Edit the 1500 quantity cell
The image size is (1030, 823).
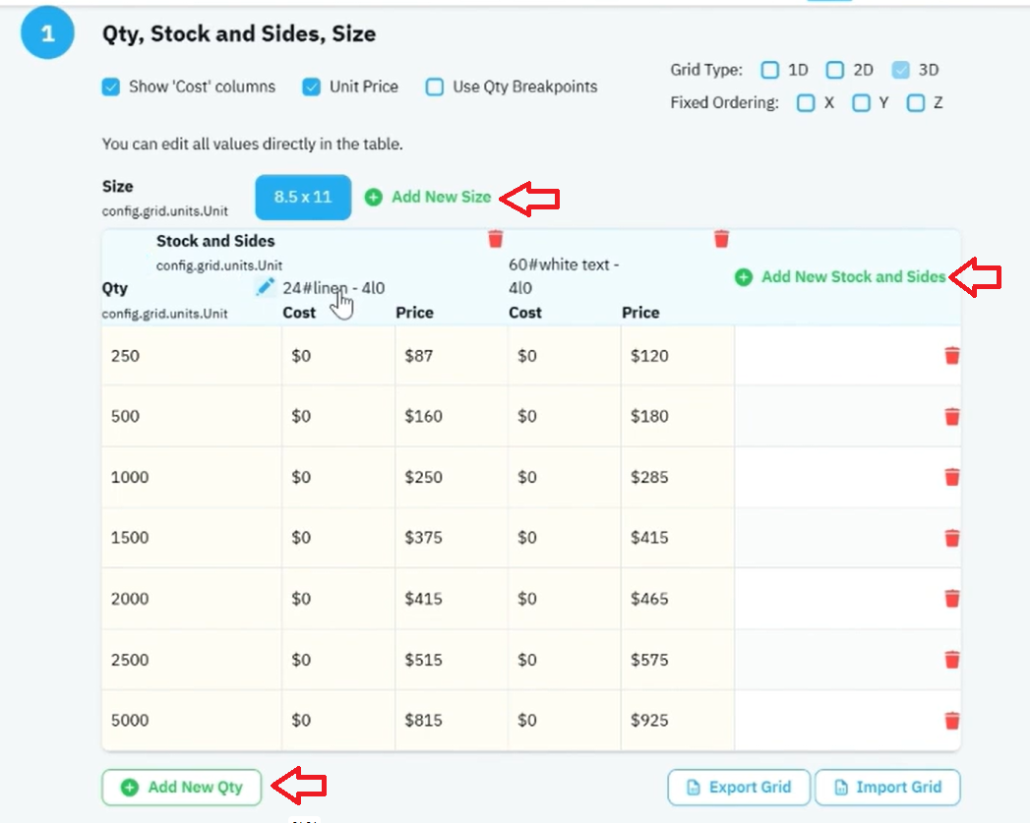192,538
